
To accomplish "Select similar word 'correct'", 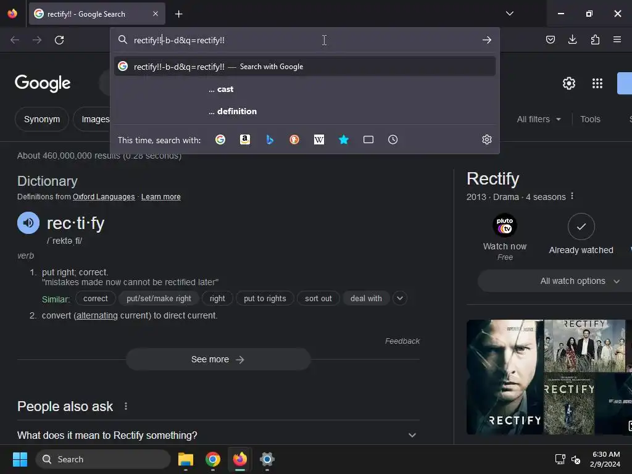I will pyautogui.click(x=96, y=298).
